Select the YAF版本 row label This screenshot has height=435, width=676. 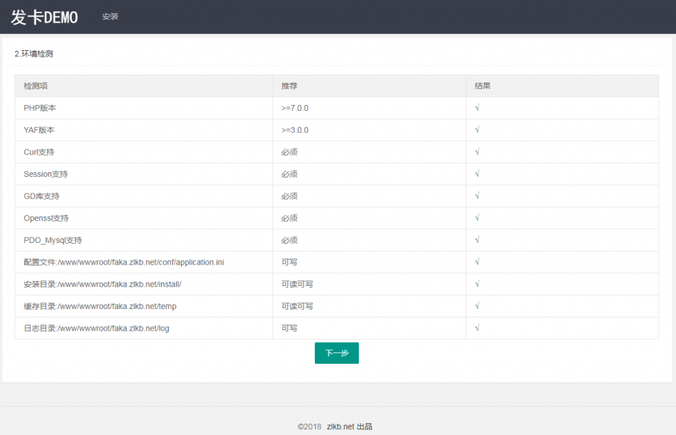click(39, 130)
